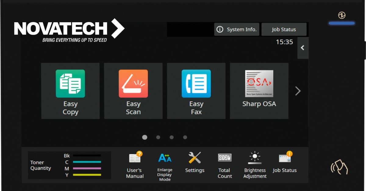This screenshot has height=191, width=366.
Task: Tap the clock showing 15:35
Action: click(x=285, y=42)
